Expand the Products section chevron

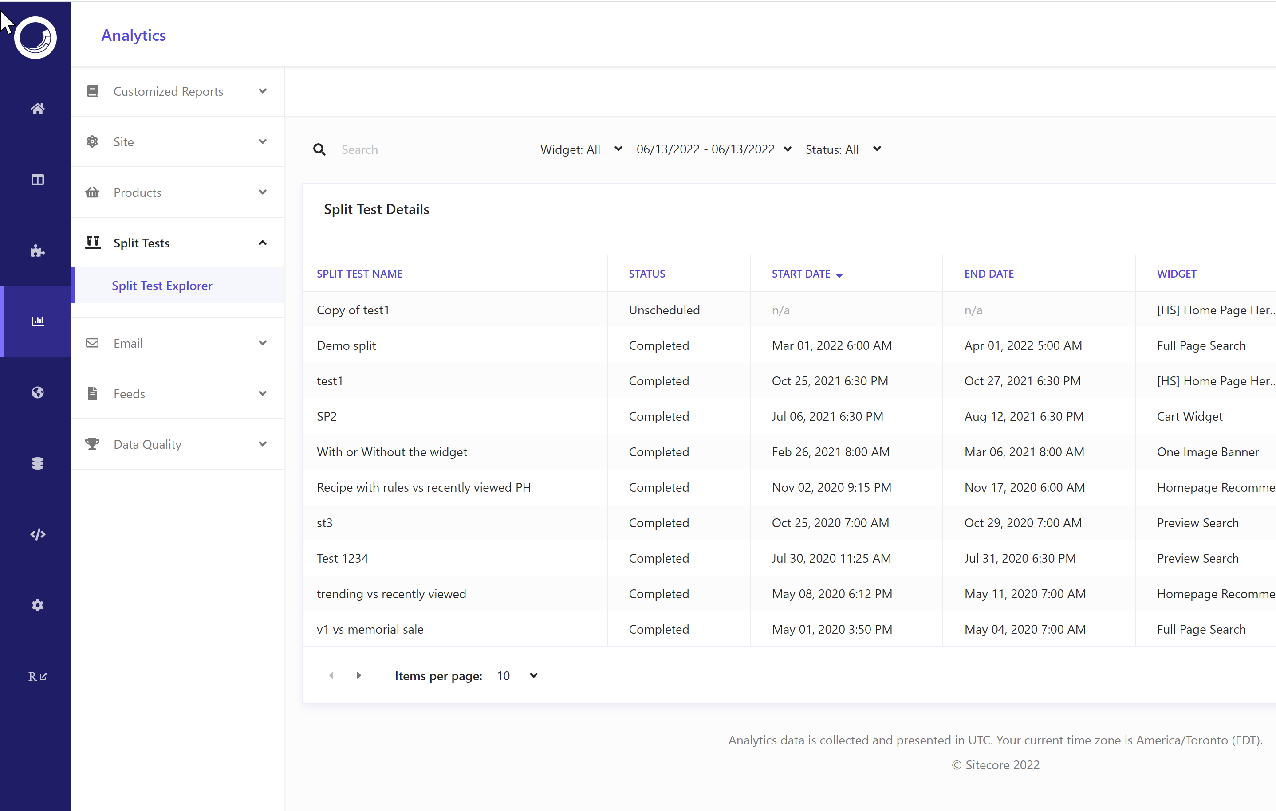(262, 192)
